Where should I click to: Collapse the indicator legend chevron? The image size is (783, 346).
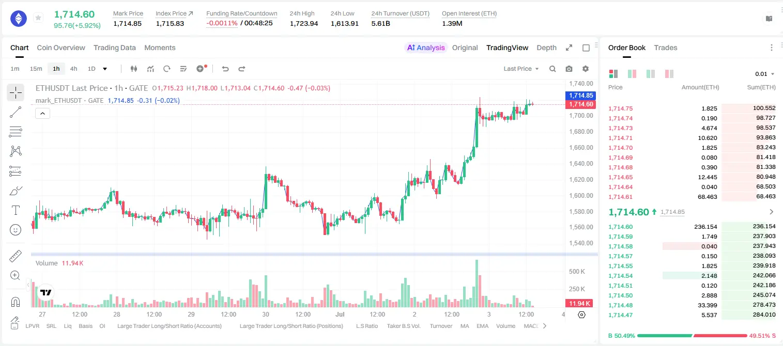click(x=42, y=114)
